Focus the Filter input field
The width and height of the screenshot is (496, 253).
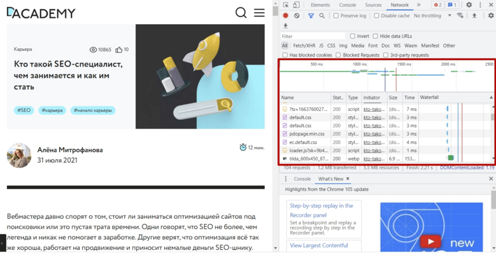pyautogui.click(x=313, y=36)
